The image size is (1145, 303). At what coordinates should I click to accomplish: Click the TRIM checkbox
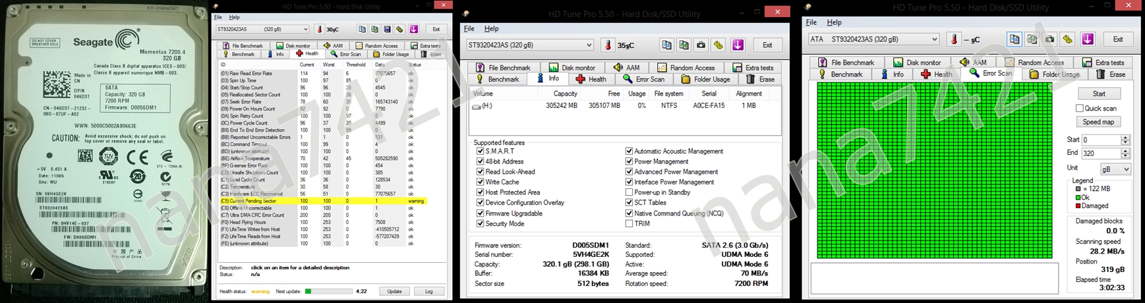click(629, 223)
